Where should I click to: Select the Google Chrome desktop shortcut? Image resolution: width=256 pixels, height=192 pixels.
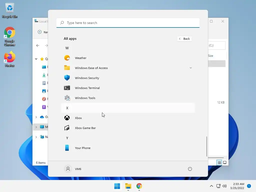(x=10, y=36)
